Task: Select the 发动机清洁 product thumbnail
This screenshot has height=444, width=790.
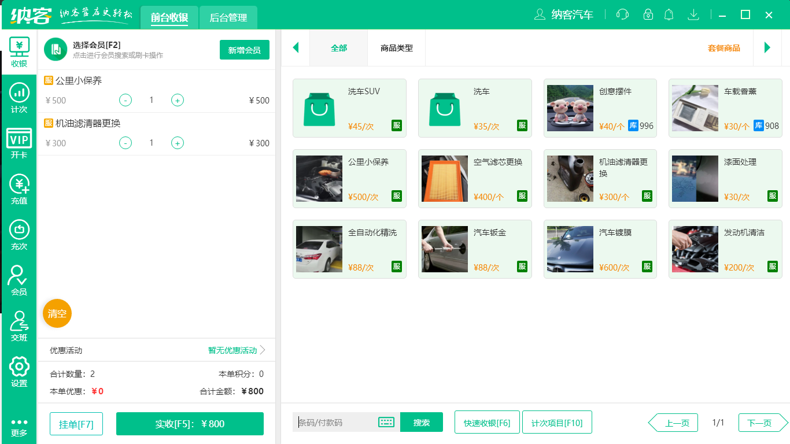Action: (695, 249)
